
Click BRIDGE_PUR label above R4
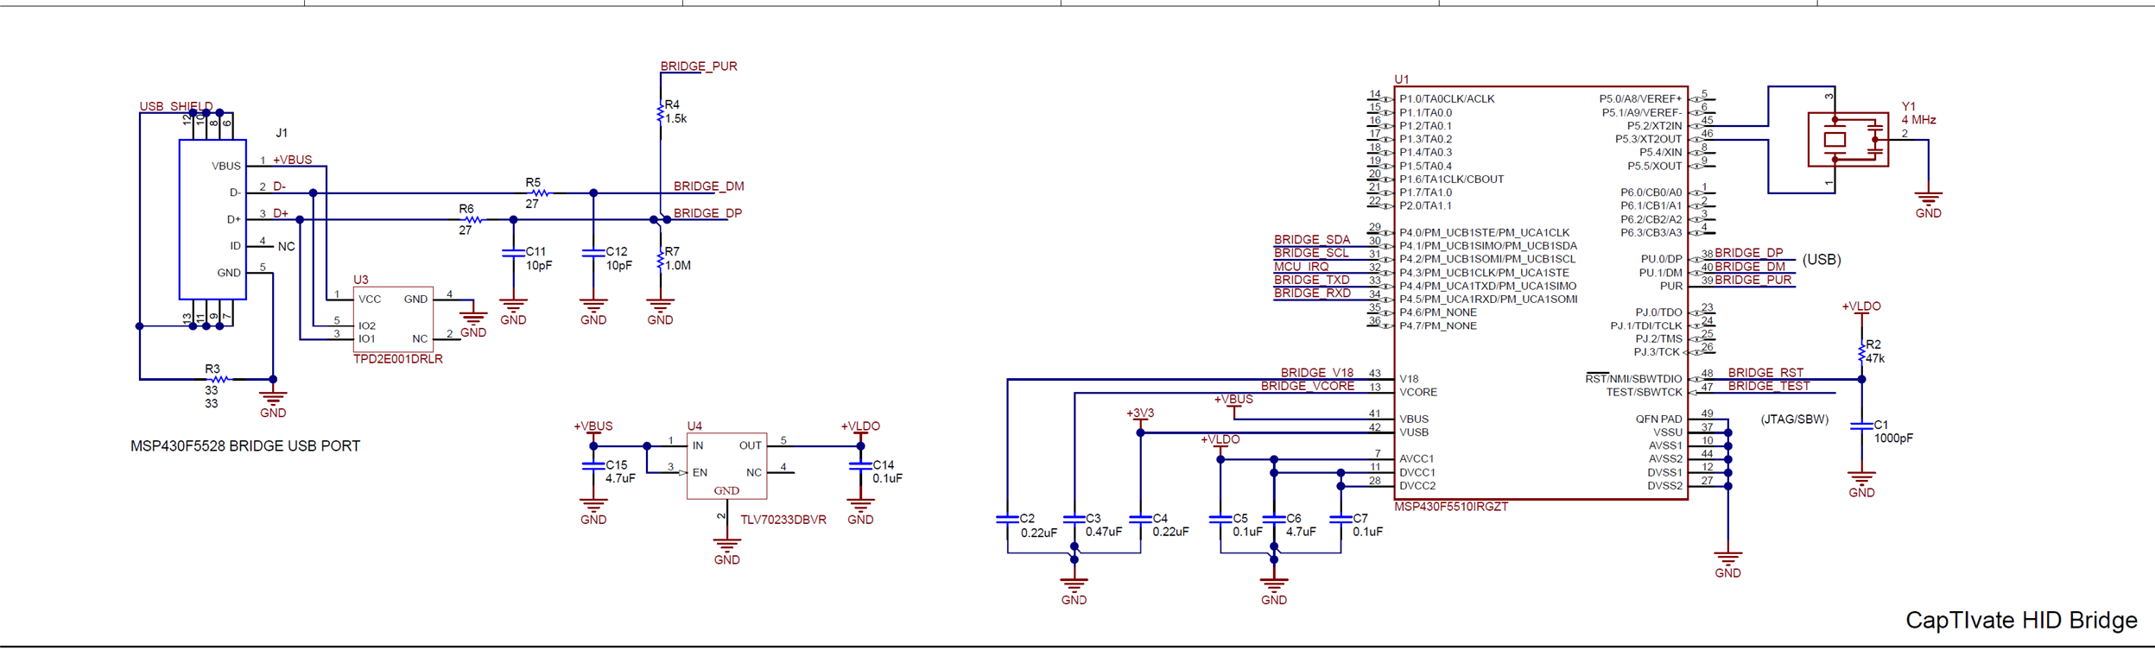pos(699,66)
